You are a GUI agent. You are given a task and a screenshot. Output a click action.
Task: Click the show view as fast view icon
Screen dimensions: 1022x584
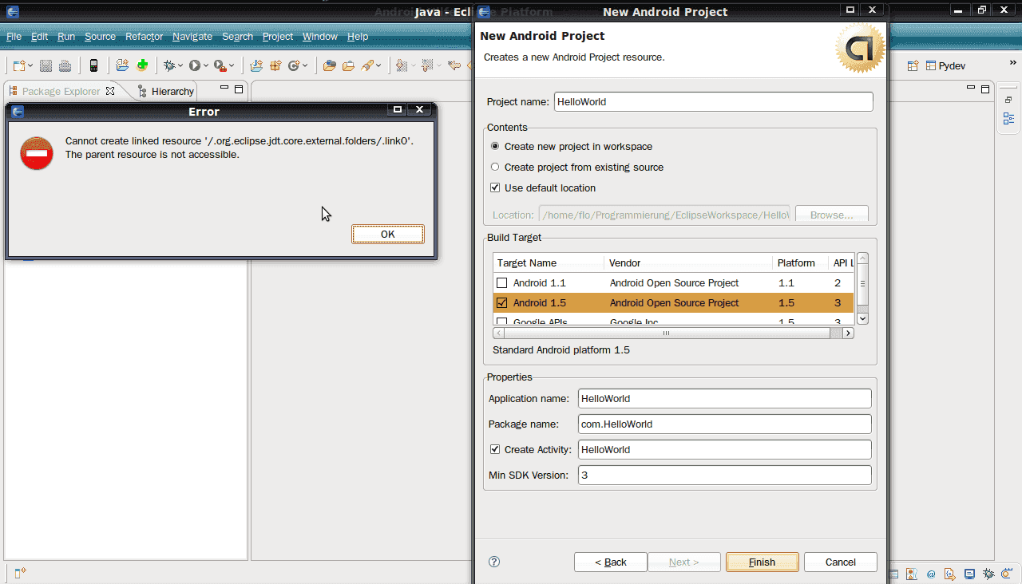click(20, 572)
